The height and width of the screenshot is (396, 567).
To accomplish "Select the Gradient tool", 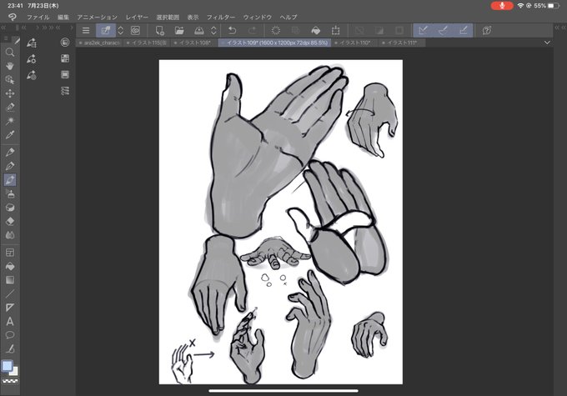I will [x=10, y=280].
